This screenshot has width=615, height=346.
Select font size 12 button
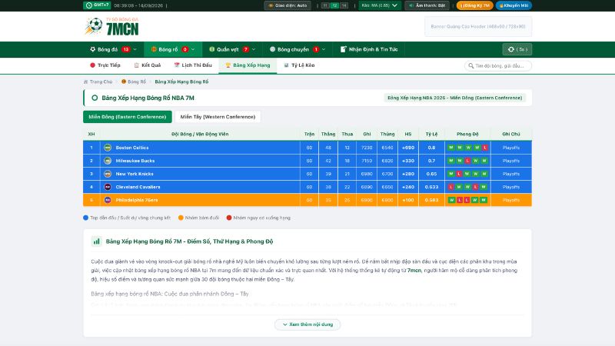[334, 5]
